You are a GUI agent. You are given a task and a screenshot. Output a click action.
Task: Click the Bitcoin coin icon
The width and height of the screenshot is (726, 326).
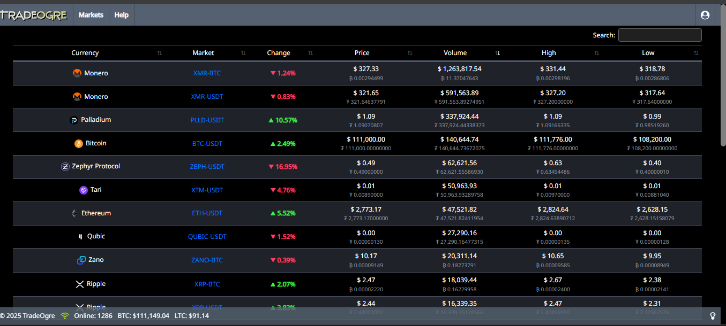(79, 144)
